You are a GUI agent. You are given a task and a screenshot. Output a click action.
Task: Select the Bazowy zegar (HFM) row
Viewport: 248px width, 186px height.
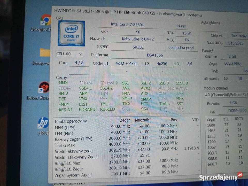[127, 138]
